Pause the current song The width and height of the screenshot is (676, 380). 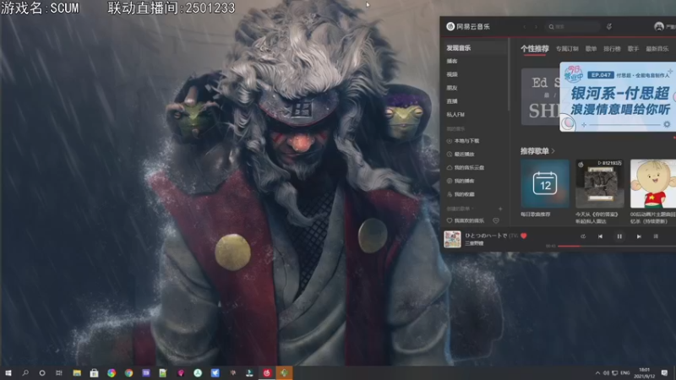619,236
